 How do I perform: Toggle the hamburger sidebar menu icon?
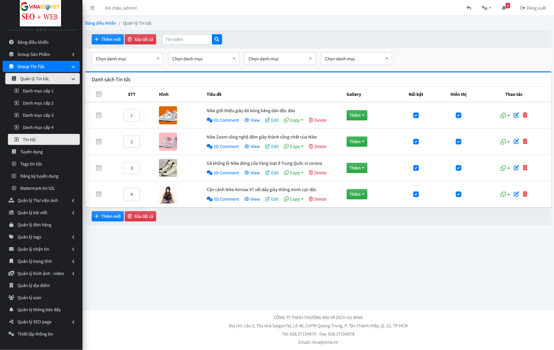point(92,8)
